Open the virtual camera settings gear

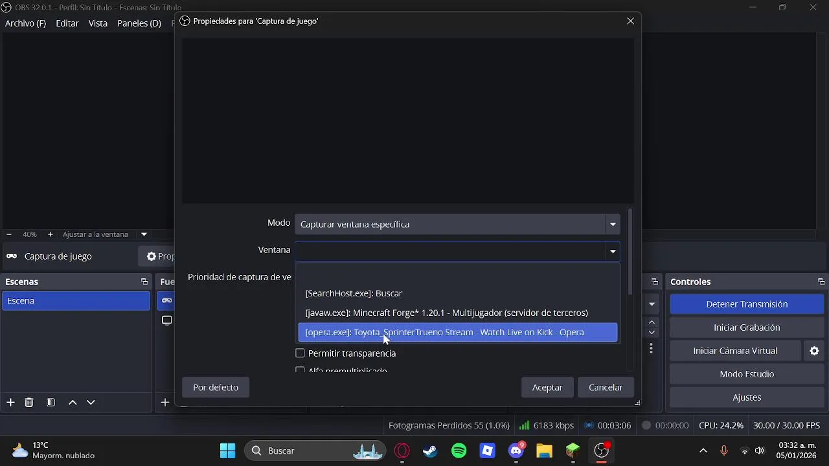[814, 351]
